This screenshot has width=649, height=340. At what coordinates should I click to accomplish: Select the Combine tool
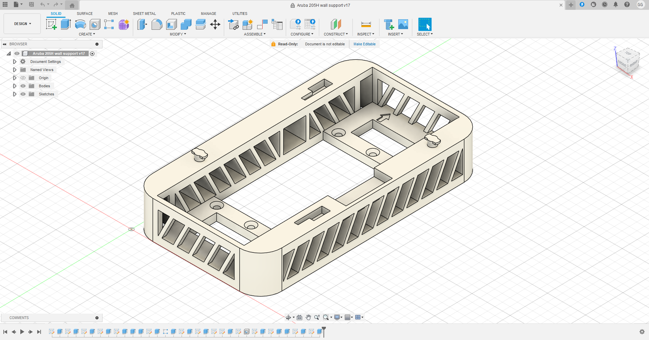[186, 24]
